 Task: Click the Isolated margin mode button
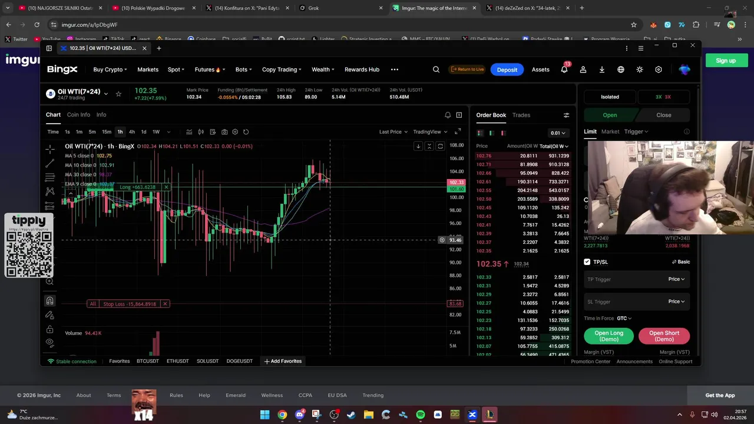tap(610, 97)
